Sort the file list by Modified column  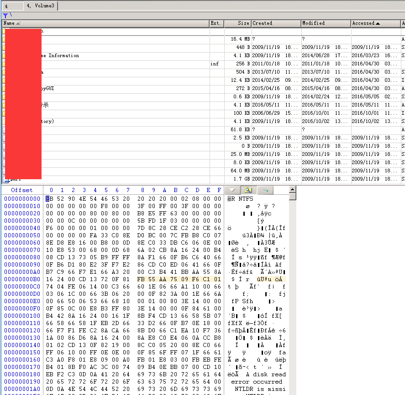point(326,23)
